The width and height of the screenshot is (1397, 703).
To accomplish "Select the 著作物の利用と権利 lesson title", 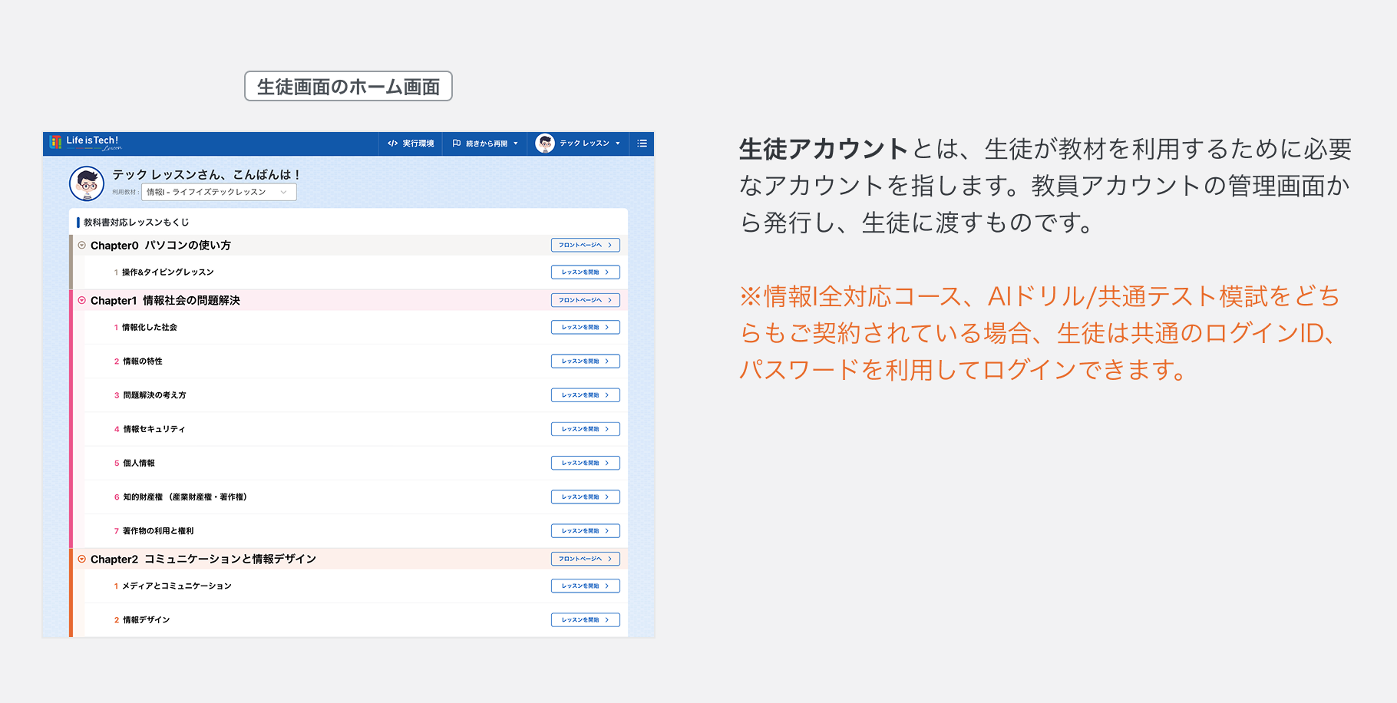I will pyautogui.click(x=158, y=531).
